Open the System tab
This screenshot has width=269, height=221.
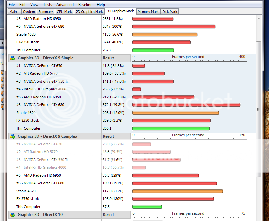[29, 12]
